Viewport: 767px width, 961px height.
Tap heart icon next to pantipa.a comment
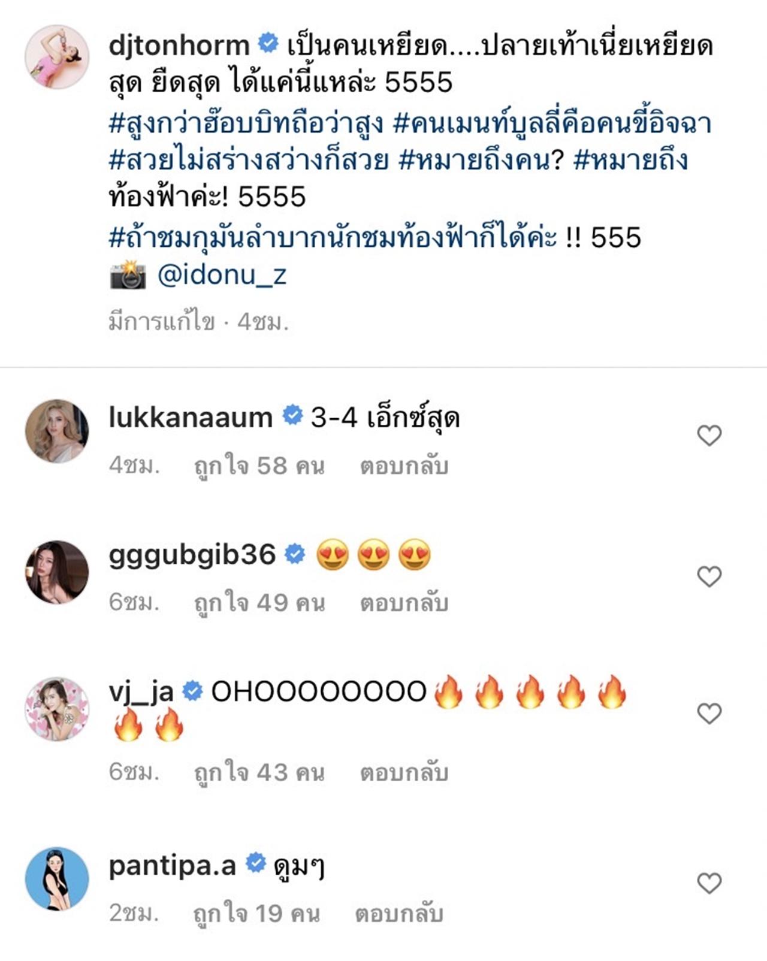(709, 883)
